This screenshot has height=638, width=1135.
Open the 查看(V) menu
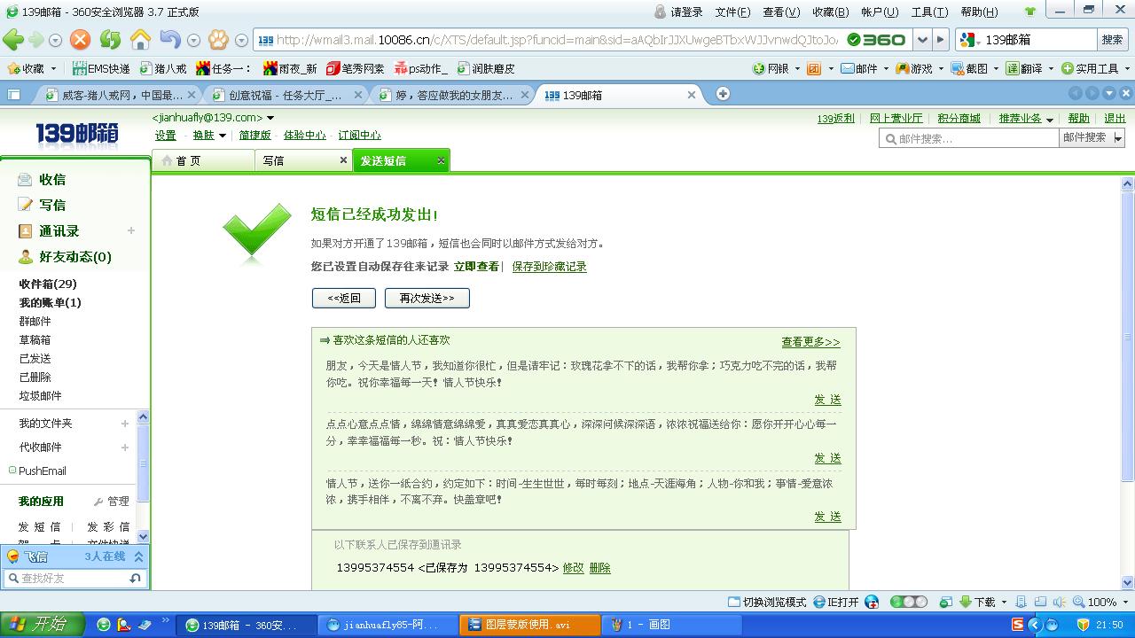[781, 12]
